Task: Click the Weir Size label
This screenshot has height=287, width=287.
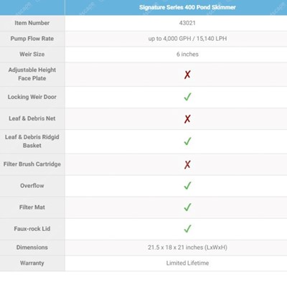Action: (32, 54)
